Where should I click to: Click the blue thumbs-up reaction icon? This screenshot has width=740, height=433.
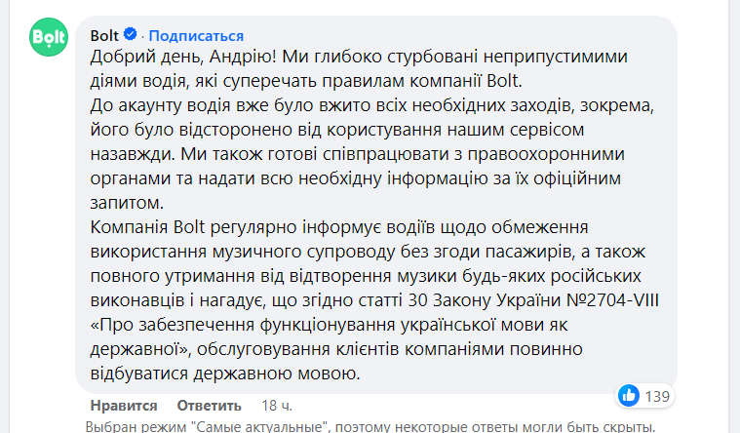tap(629, 396)
